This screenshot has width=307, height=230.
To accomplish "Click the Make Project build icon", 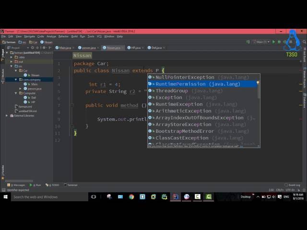I will 248,42.
